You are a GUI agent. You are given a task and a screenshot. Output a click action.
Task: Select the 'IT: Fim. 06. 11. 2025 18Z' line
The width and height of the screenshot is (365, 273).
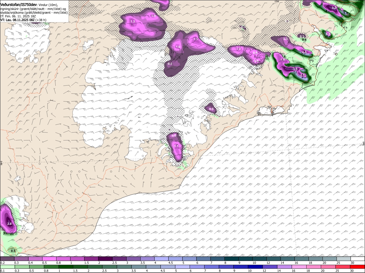pos(18,16)
